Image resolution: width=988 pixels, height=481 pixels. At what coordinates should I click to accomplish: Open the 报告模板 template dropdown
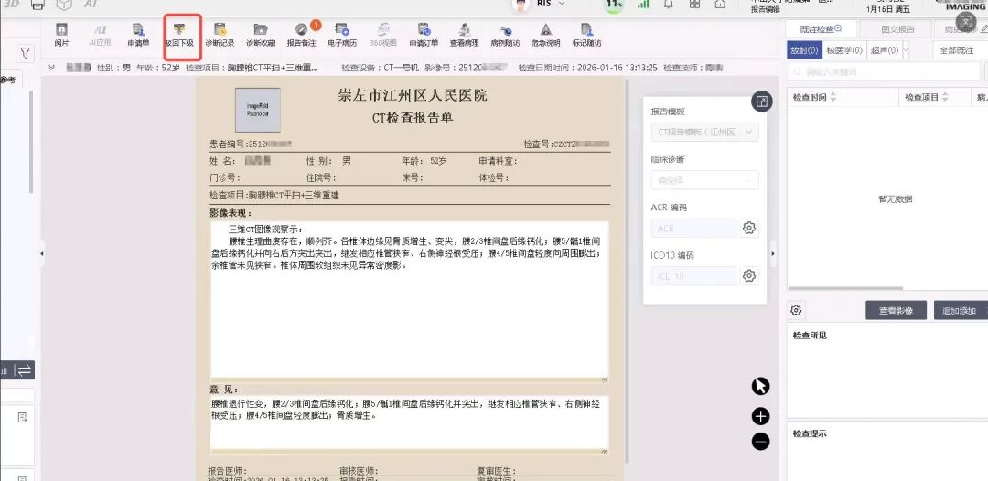coord(704,133)
